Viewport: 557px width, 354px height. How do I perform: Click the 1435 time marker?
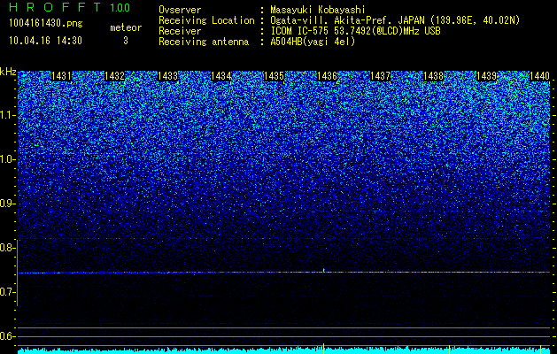point(274,76)
